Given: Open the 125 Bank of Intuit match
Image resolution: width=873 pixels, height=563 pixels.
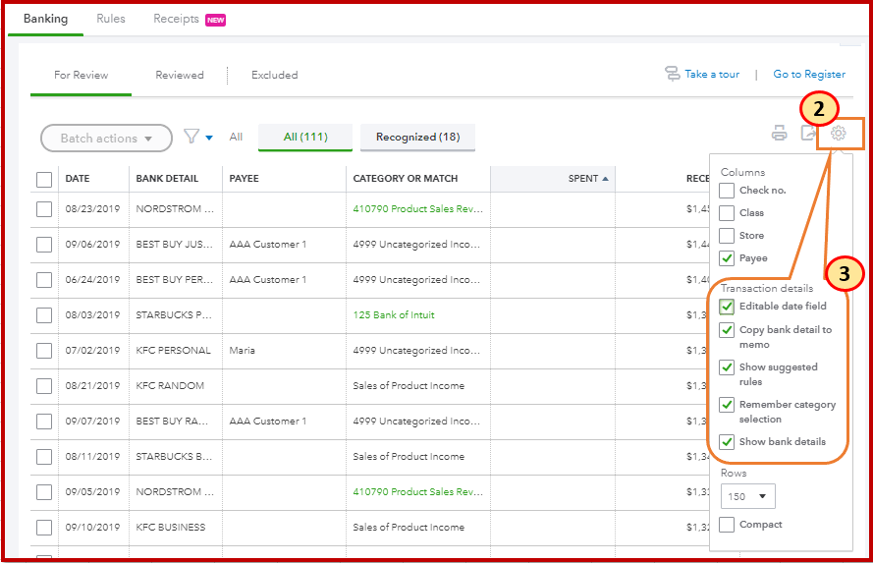Looking at the screenshot, I should [x=394, y=315].
